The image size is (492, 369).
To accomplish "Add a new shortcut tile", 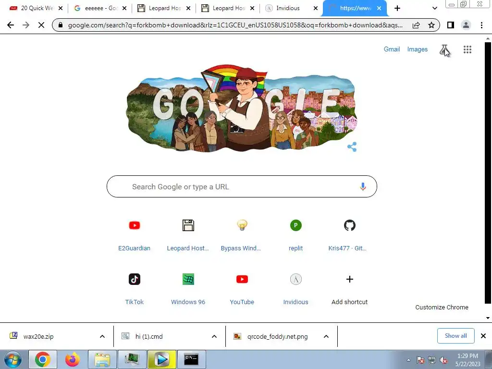I will coord(349,289).
